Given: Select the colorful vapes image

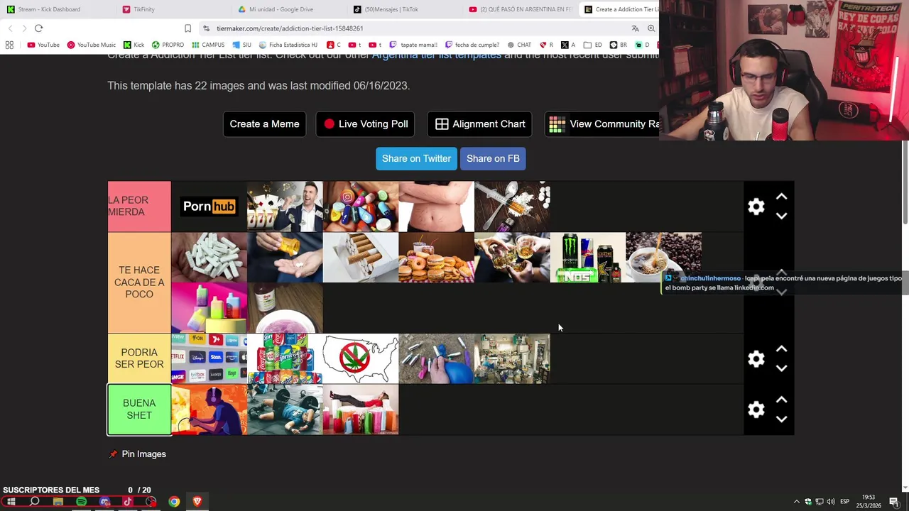Looking at the screenshot, I should coord(209,308).
